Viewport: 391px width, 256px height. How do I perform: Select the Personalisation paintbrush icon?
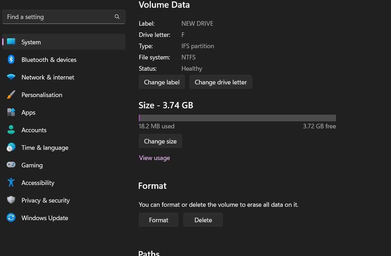click(x=11, y=94)
